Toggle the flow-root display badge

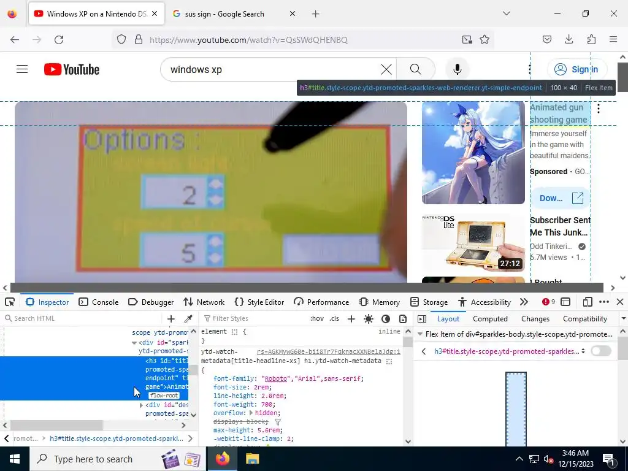click(164, 396)
